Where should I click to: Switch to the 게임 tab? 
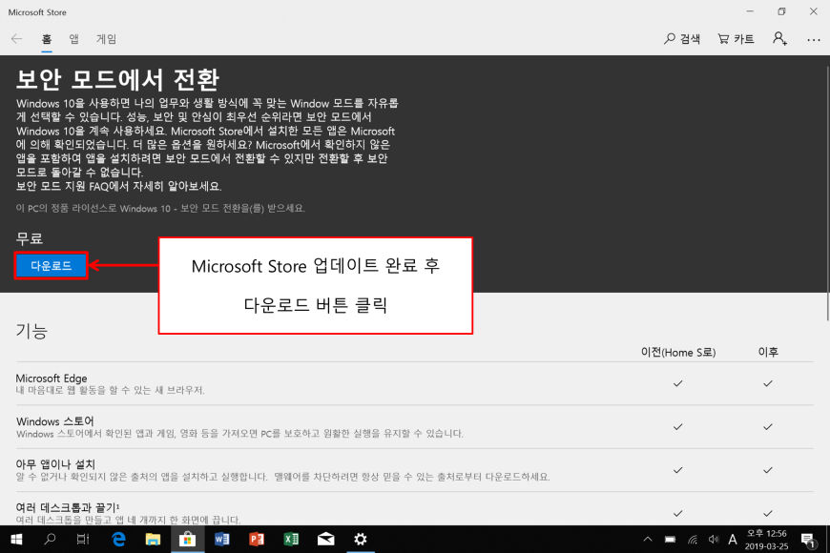click(x=107, y=39)
